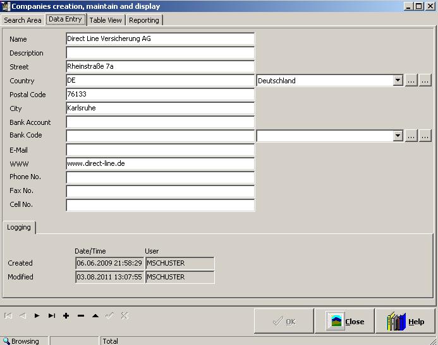The width and height of the screenshot is (438, 345).
Task: Click the empty Fax No. field
Action: pyautogui.click(x=161, y=192)
